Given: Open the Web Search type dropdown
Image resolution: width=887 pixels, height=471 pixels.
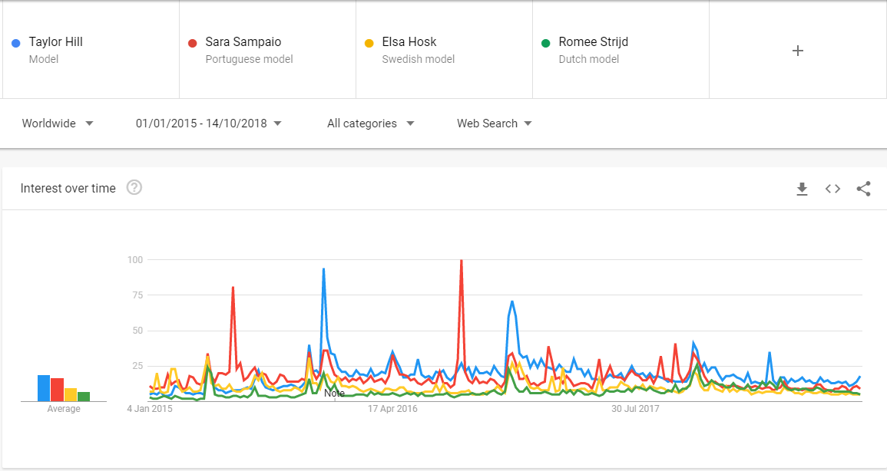Looking at the screenshot, I should (x=495, y=123).
